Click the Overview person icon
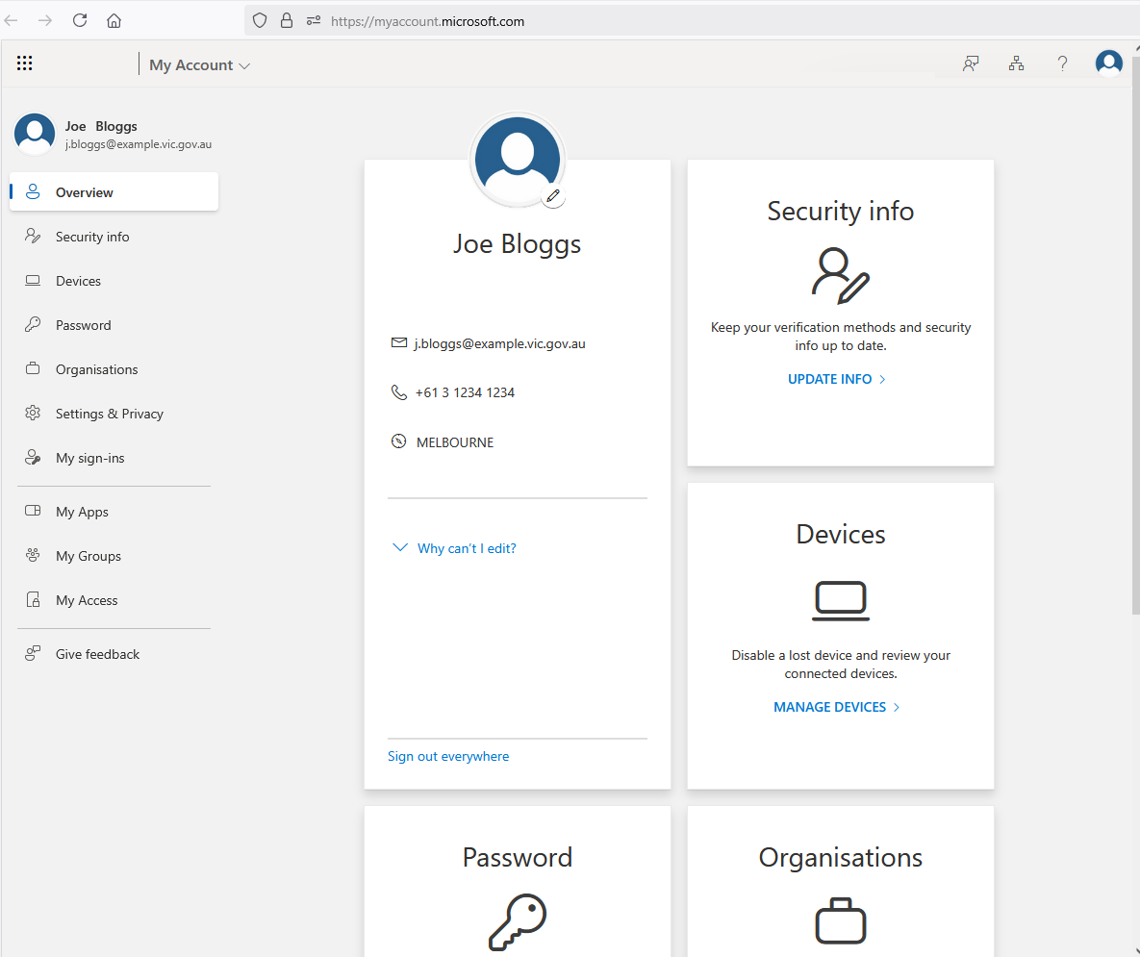 33,191
